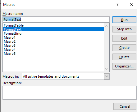Click the macro list scroll up arrow
Screen dimensions: 137x112
(x=106, y=26)
